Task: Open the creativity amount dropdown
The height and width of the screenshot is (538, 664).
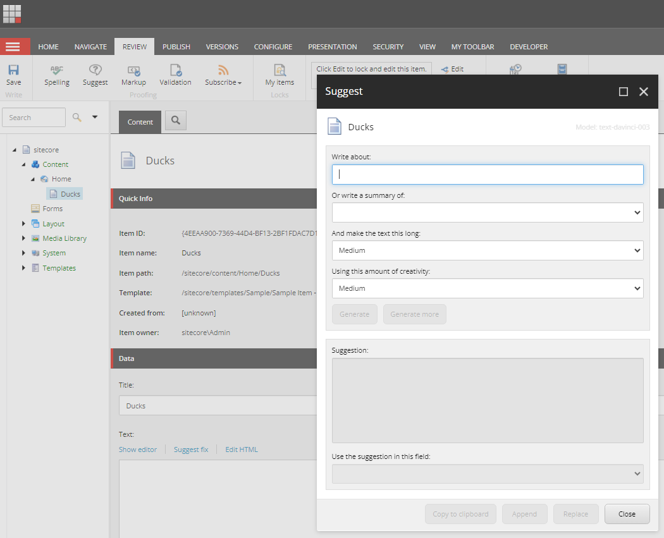Action: point(487,288)
